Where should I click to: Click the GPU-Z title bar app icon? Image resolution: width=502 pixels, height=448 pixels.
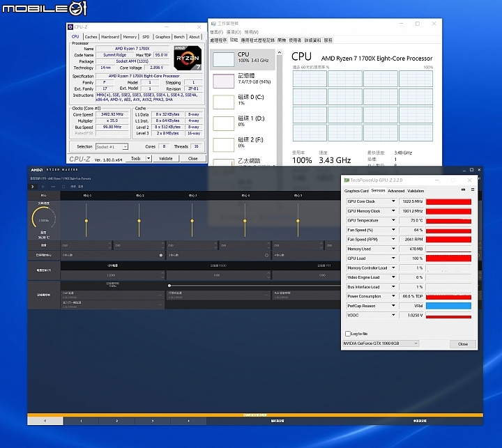click(346, 180)
